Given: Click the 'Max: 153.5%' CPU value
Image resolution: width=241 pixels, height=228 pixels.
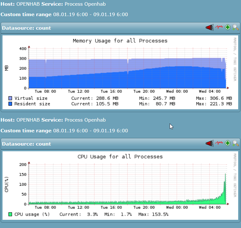Looking at the screenshot, I should pos(154,214).
